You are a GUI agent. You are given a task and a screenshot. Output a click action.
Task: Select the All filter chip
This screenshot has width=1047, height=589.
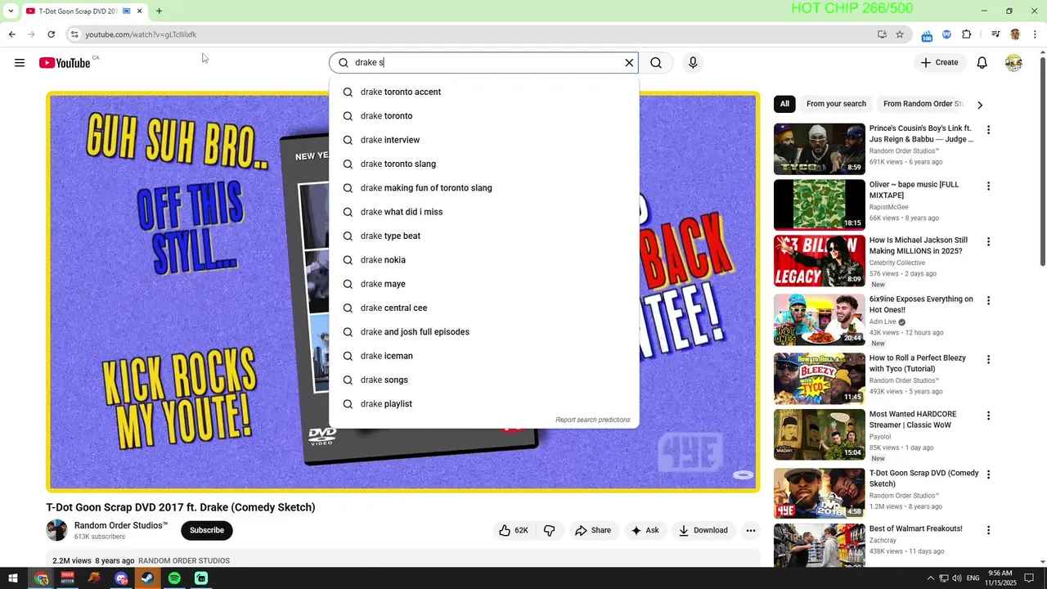(784, 104)
